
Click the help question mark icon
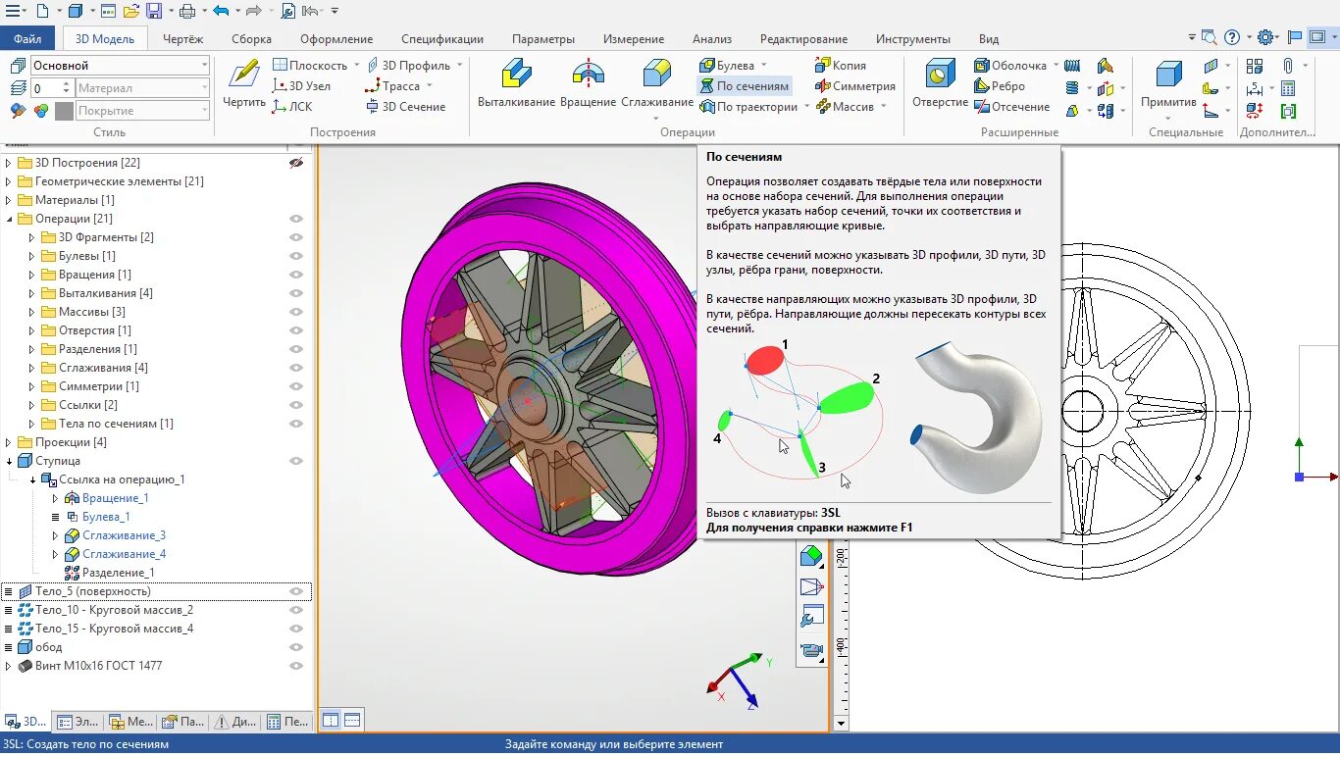click(x=1232, y=37)
